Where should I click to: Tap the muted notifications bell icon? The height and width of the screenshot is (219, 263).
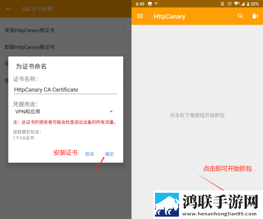click(x=222, y=4)
